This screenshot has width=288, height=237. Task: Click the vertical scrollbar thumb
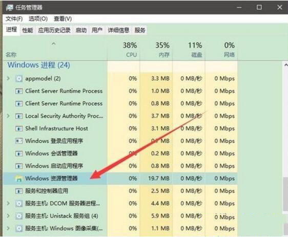tap(285, 194)
